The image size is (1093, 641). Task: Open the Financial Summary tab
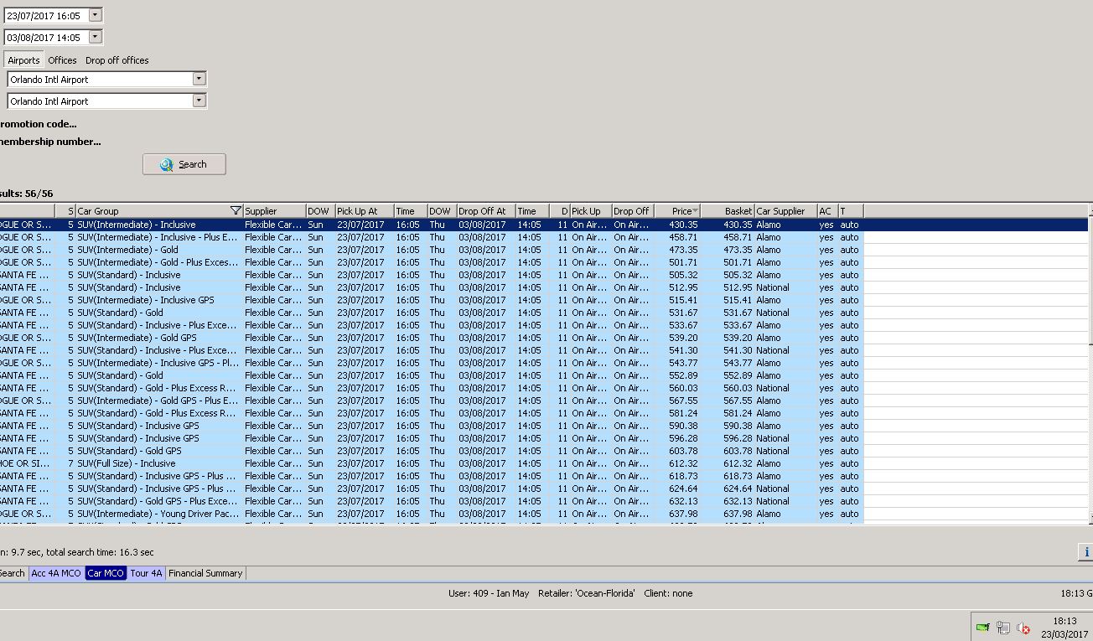tap(205, 573)
